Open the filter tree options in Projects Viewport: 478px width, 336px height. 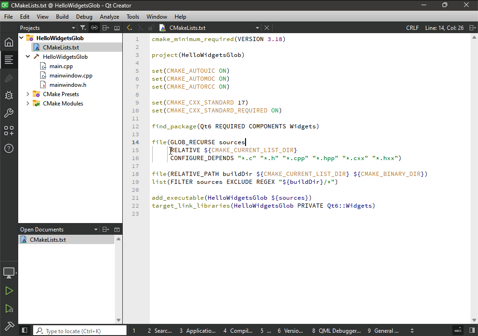tap(83, 28)
